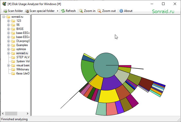Click the blue About info icon
The image size is (181, 122).
pyautogui.click(x=121, y=11)
